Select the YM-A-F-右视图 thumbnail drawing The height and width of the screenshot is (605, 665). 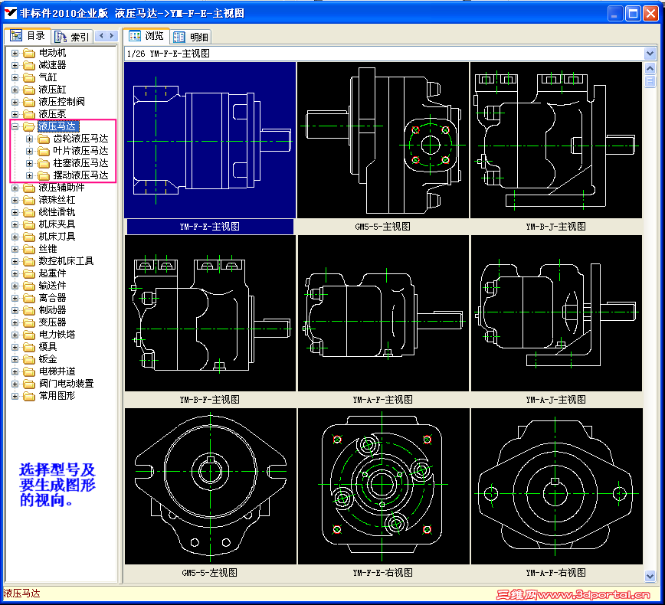[x=556, y=486]
